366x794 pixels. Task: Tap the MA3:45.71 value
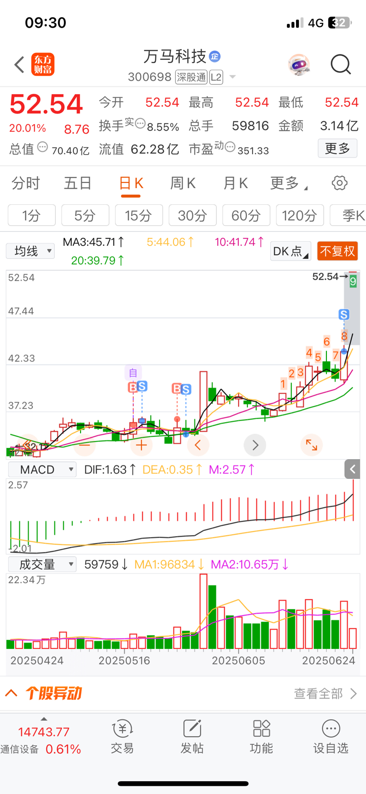click(94, 242)
